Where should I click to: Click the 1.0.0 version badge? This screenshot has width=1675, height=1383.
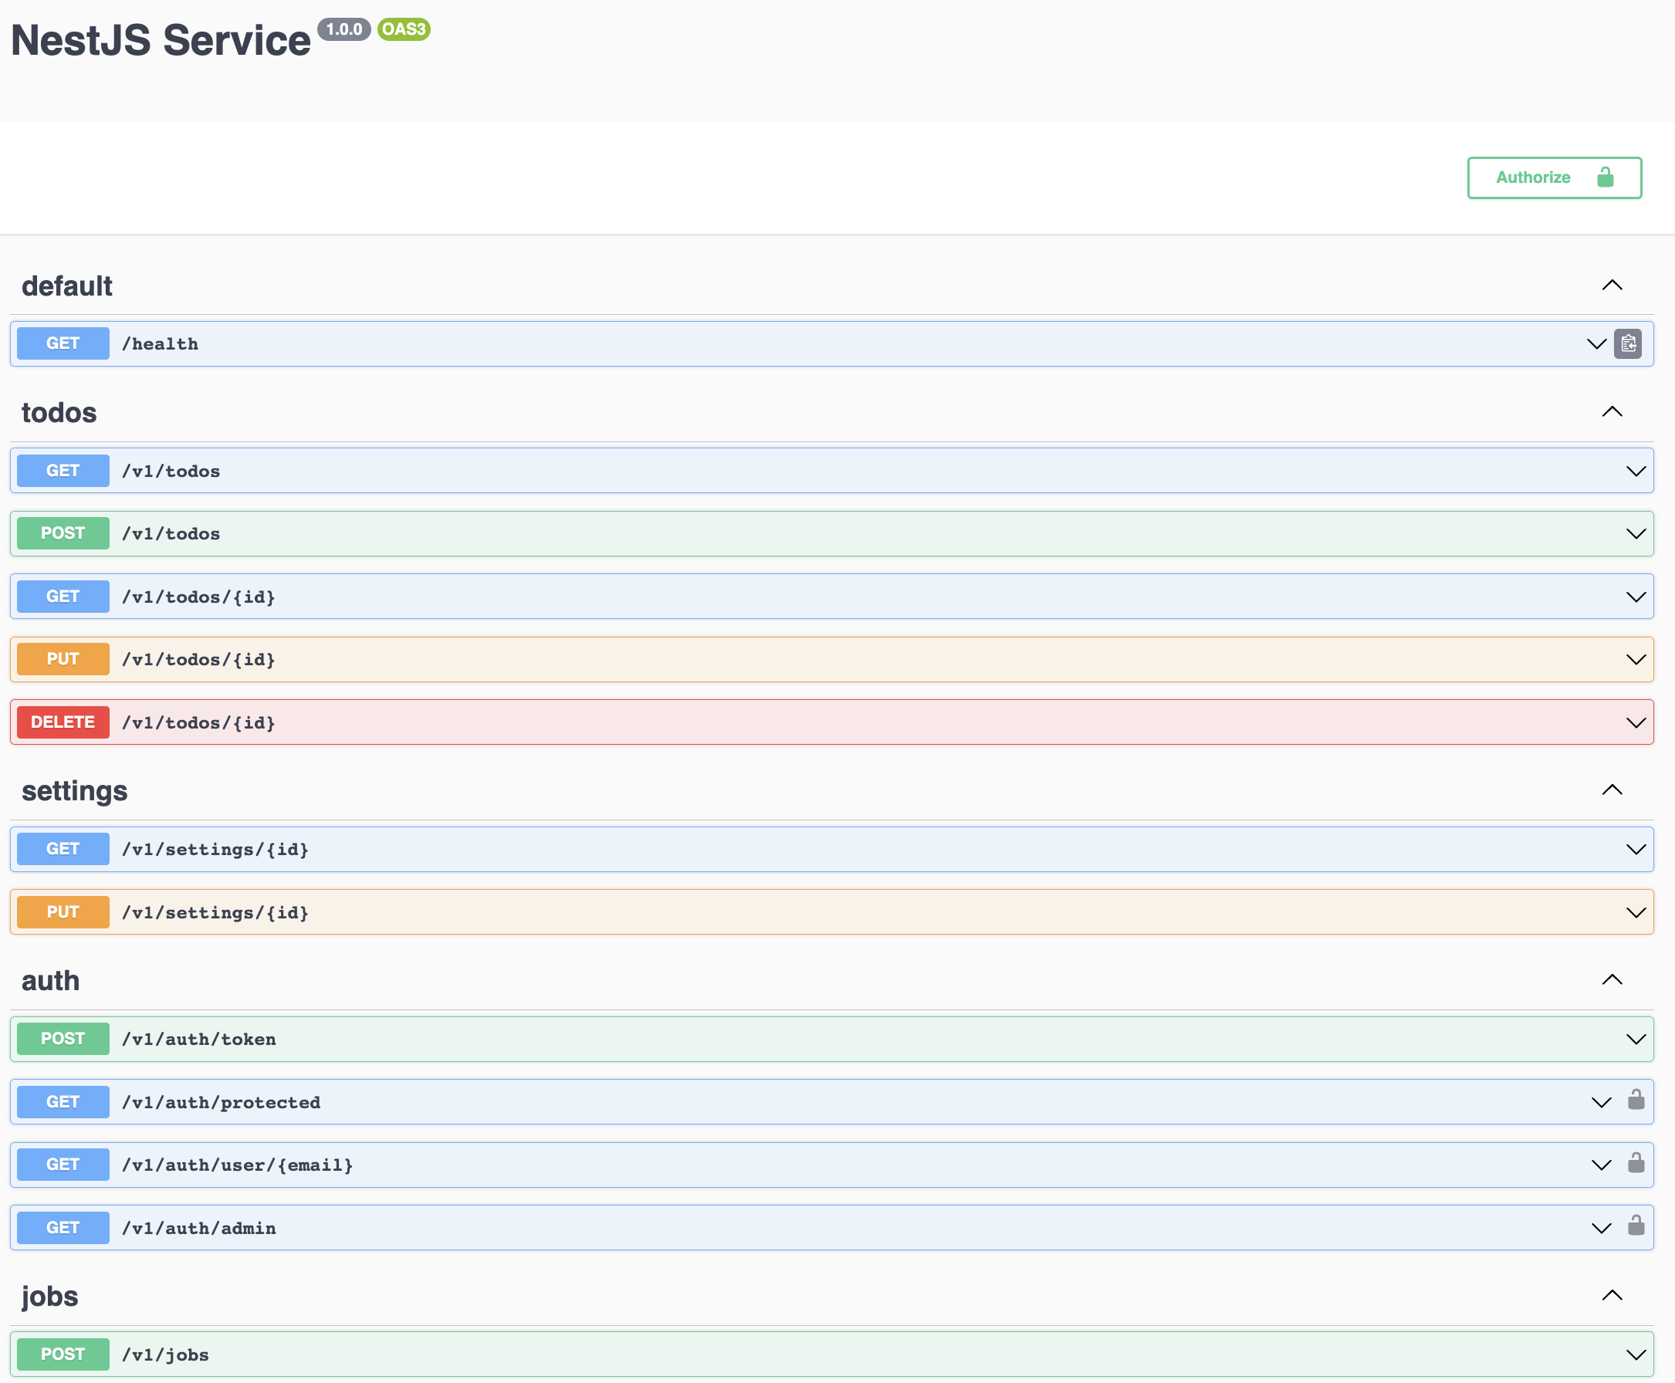[x=343, y=29]
